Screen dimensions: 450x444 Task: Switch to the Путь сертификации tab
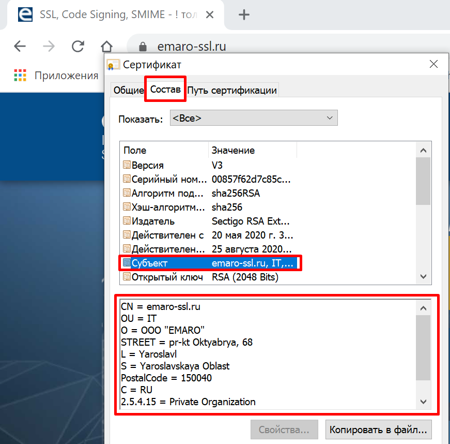click(232, 91)
